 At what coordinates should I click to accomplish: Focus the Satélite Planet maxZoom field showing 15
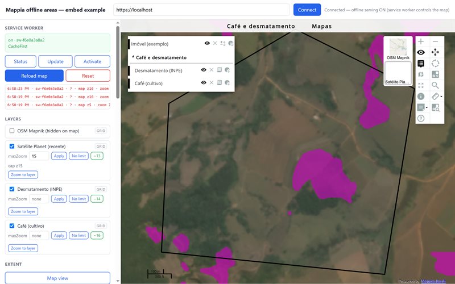click(39, 156)
